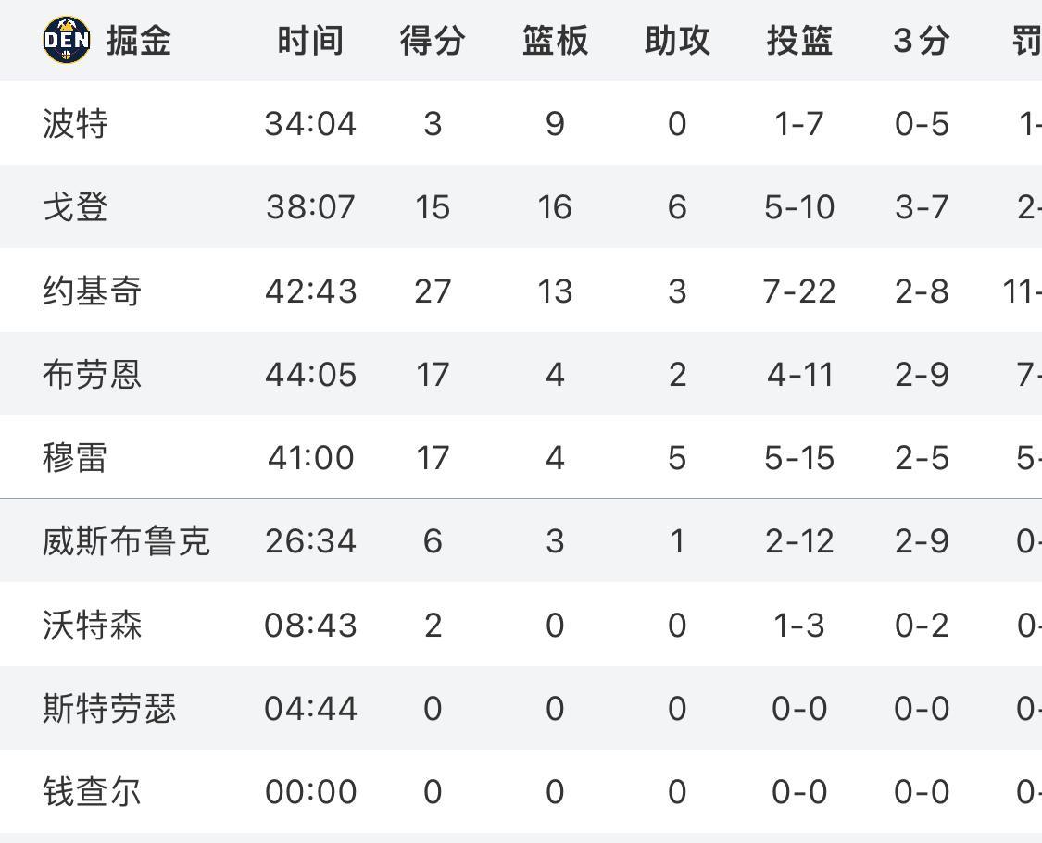Open 威斯布鲁克 player details
1042x843 pixels.
point(126,541)
